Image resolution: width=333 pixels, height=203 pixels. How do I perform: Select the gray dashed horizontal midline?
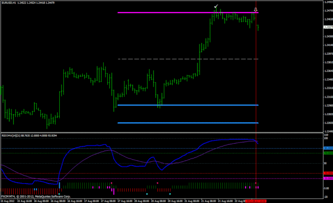pyautogui.click(x=188, y=59)
